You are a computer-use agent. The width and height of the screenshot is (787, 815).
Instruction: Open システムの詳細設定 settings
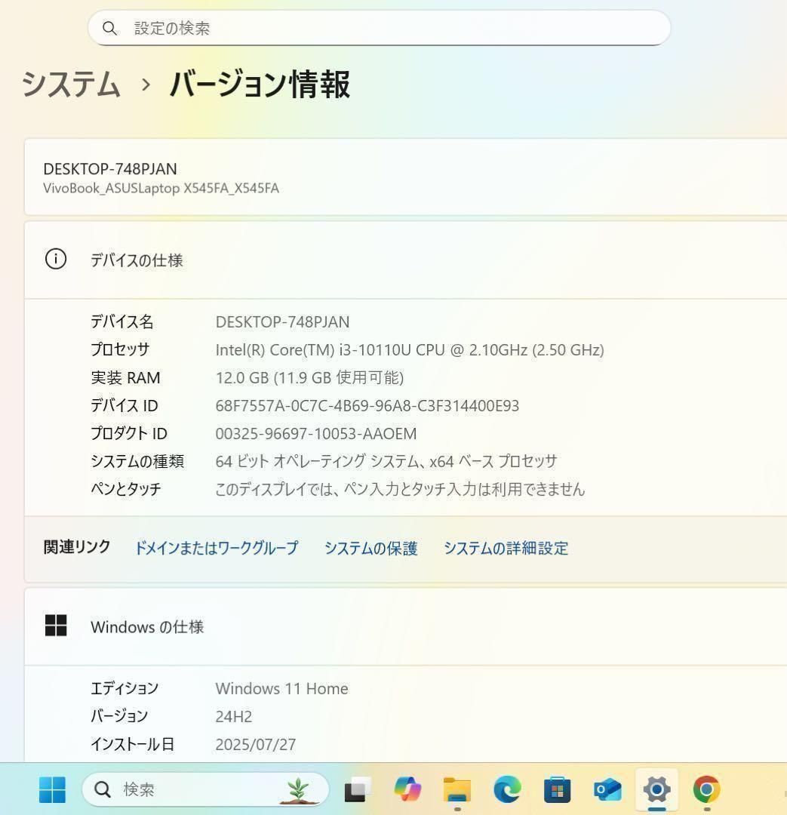(506, 549)
